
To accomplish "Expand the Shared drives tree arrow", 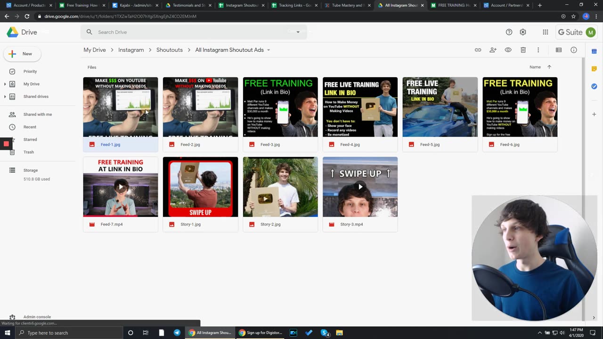I will click(5, 97).
